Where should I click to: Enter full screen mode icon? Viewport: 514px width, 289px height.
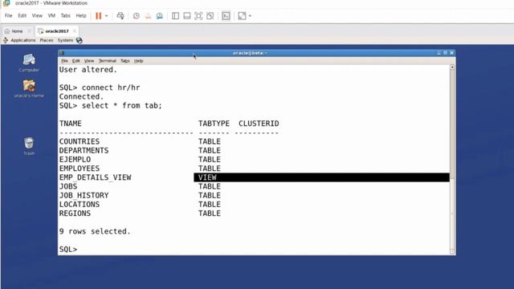coord(198,16)
